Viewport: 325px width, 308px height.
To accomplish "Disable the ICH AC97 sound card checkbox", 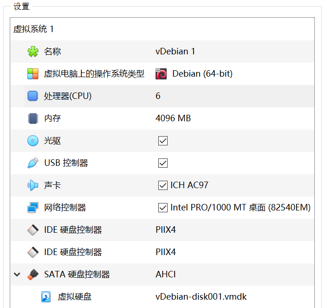I will pos(163,185).
